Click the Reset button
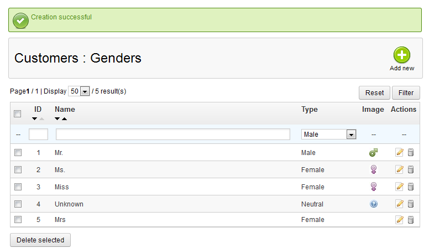 [x=374, y=93]
